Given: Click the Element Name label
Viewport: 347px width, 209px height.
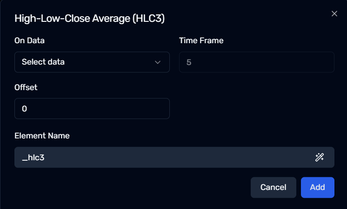Looking at the screenshot, I should (42, 136).
